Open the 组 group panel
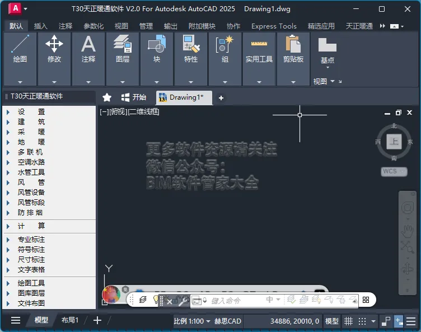Image resolution: width=421 pixels, height=332 pixels. click(225, 59)
